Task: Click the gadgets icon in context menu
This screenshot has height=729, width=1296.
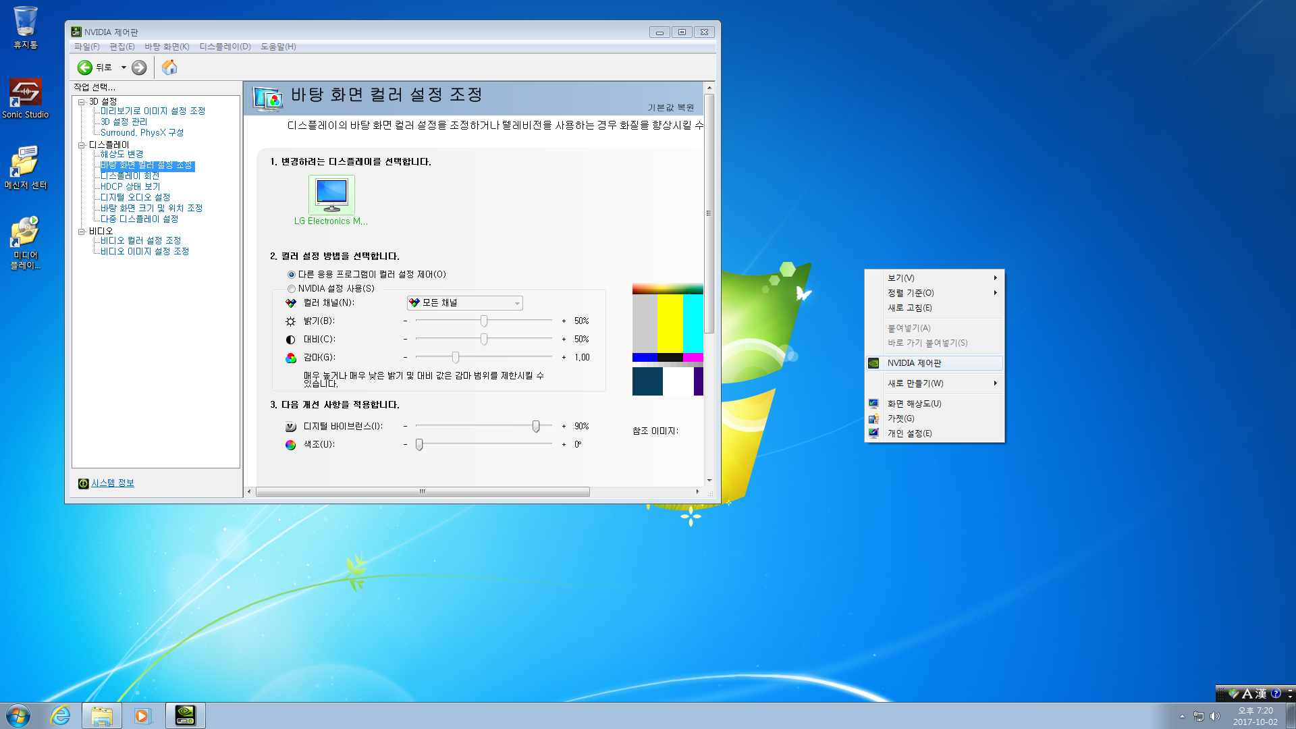Action: [x=873, y=418]
